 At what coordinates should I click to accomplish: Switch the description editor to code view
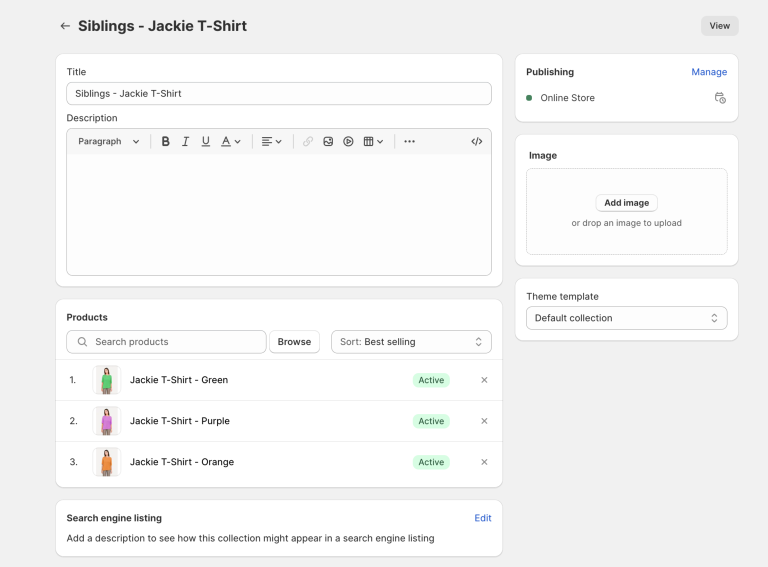point(476,141)
